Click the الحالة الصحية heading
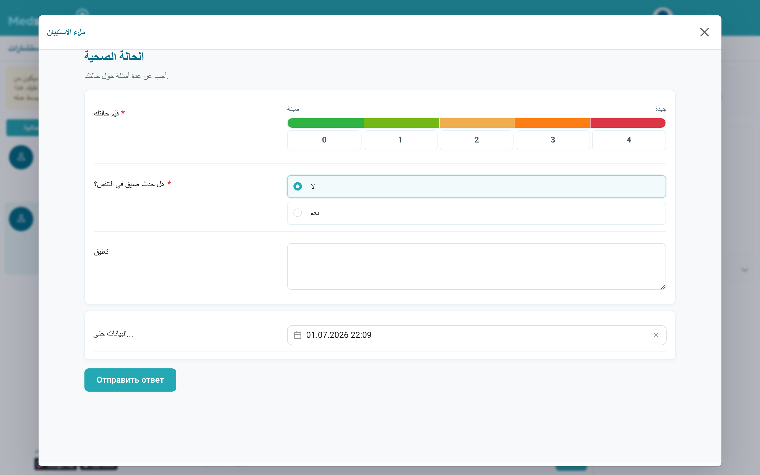This screenshot has width=760, height=475. click(114, 56)
